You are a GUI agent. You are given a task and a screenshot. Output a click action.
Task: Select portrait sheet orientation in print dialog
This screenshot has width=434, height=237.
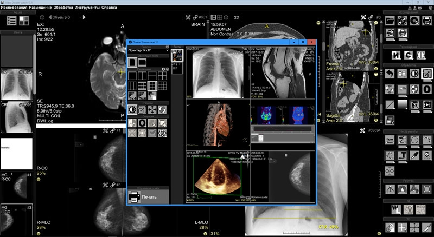[x=132, y=63]
